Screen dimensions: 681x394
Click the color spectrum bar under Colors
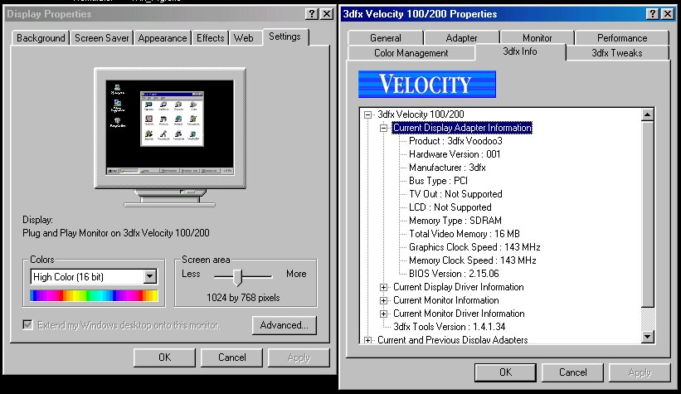[x=94, y=295]
